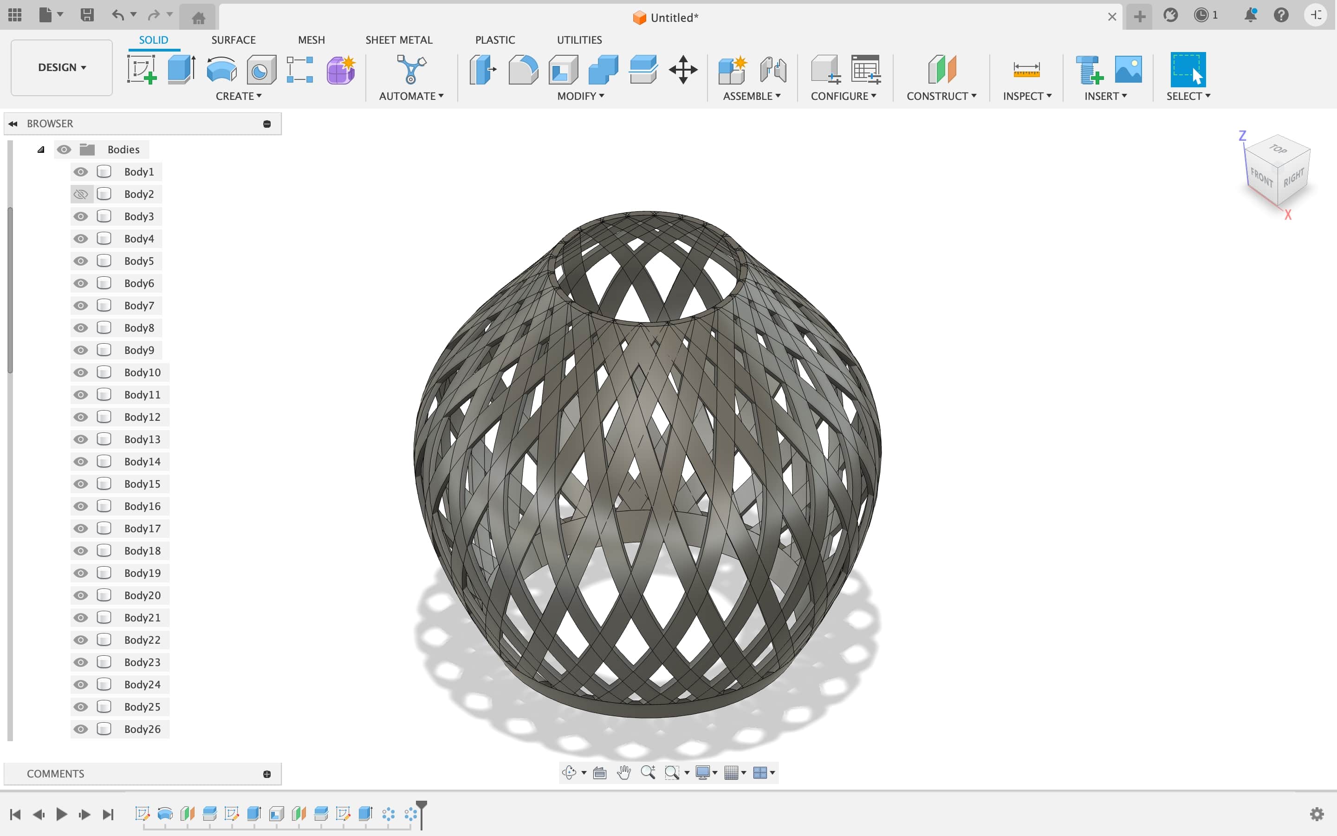Image resolution: width=1337 pixels, height=836 pixels.
Task: Open the CONSTRUCT dropdown
Action: click(x=941, y=96)
